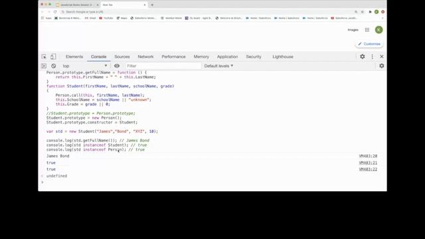The height and width of the screenshot is (239, 425).
Task: Open the top execution context dropdown
Action: 85,66
